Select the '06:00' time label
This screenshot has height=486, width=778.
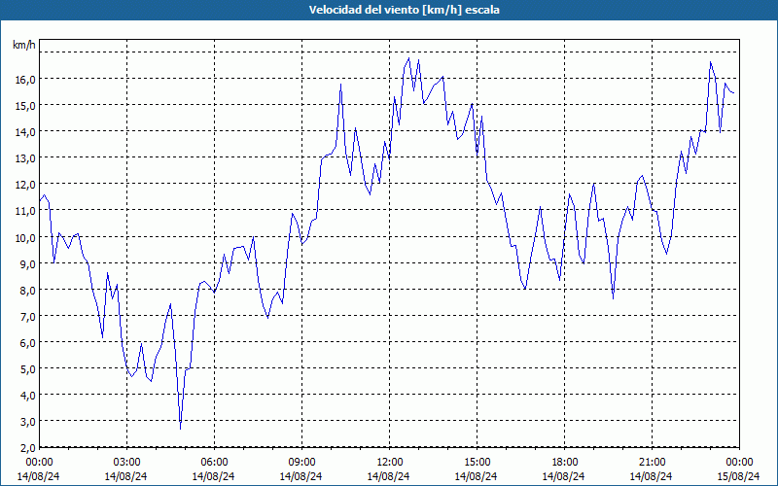[x=214, y=463]
